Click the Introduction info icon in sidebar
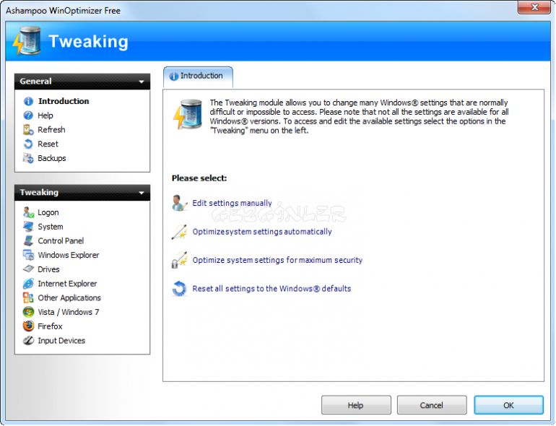 click(28, 101)
